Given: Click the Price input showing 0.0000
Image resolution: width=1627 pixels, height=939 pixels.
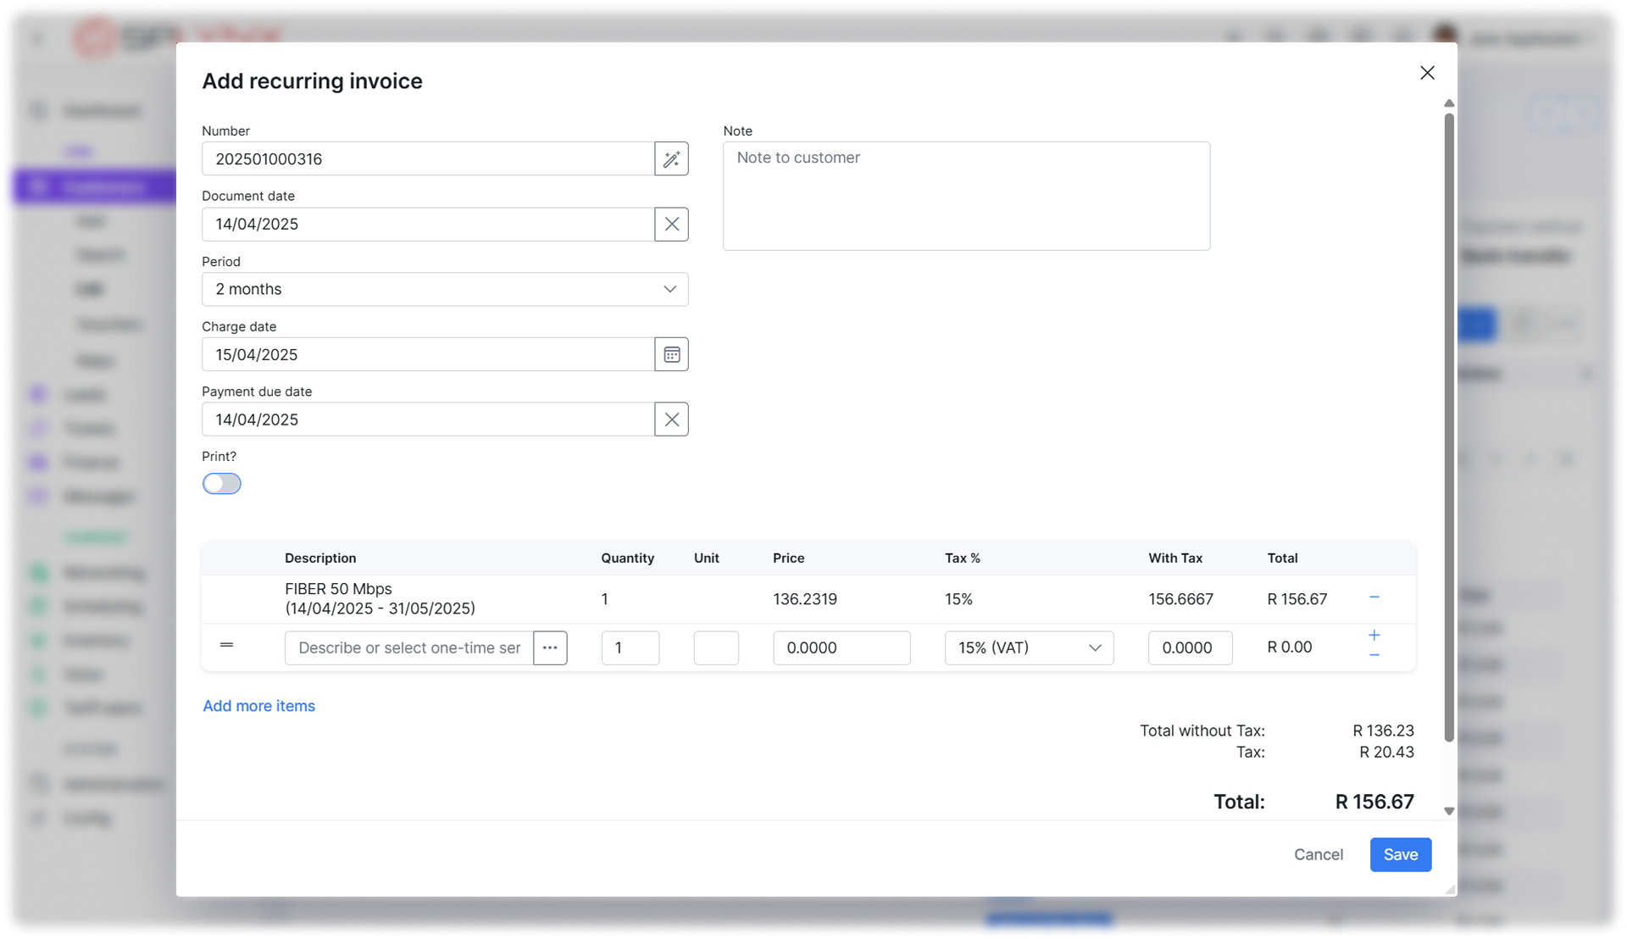Looking at the screenshot, I should pos(841,648).
